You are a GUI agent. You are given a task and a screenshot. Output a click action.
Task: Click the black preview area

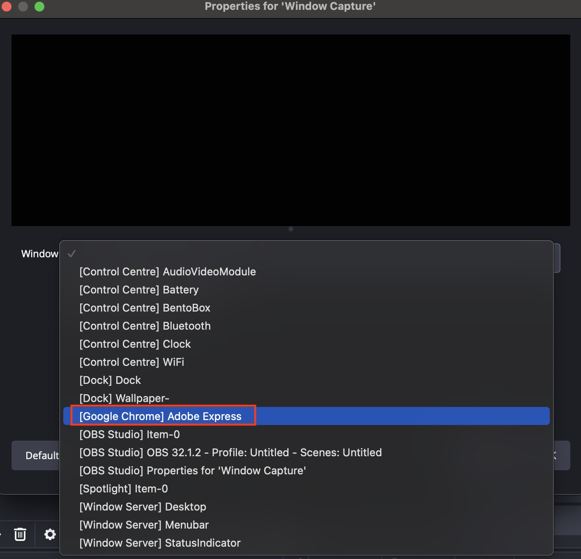(290, 130)
